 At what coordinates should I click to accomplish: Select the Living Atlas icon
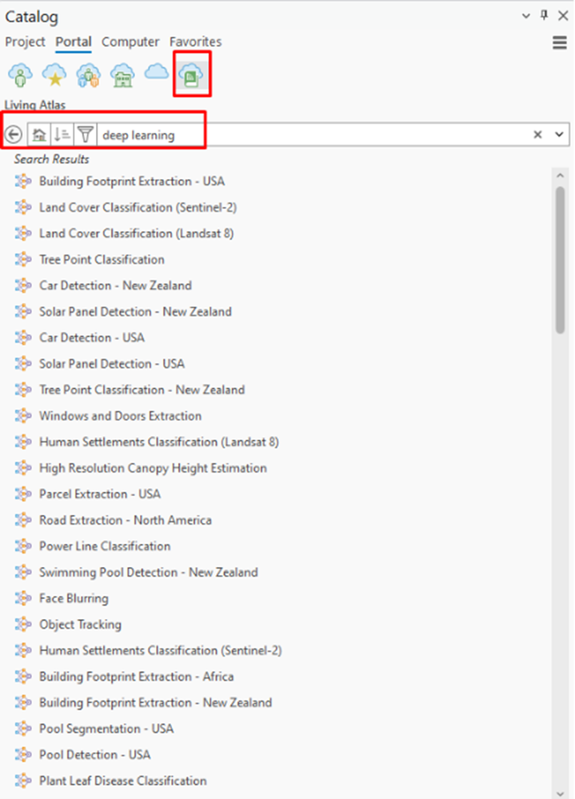pos(192,75)
